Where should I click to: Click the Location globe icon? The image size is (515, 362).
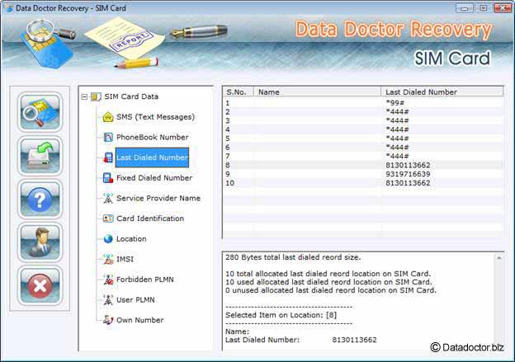point(108,239)
